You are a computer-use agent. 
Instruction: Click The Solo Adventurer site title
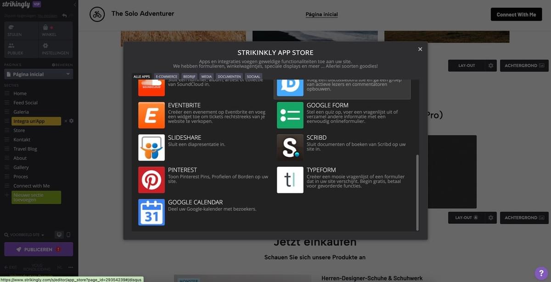pos(143,14)
